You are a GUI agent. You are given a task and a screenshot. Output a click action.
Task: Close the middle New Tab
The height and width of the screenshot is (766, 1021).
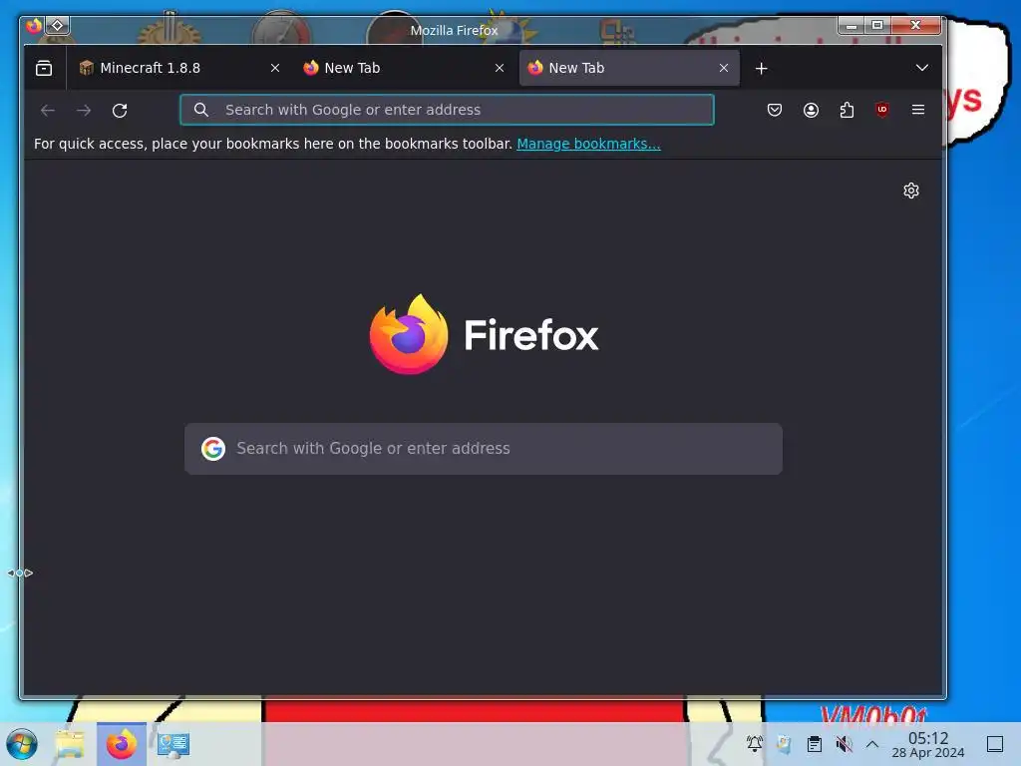(x=500, y=68)
